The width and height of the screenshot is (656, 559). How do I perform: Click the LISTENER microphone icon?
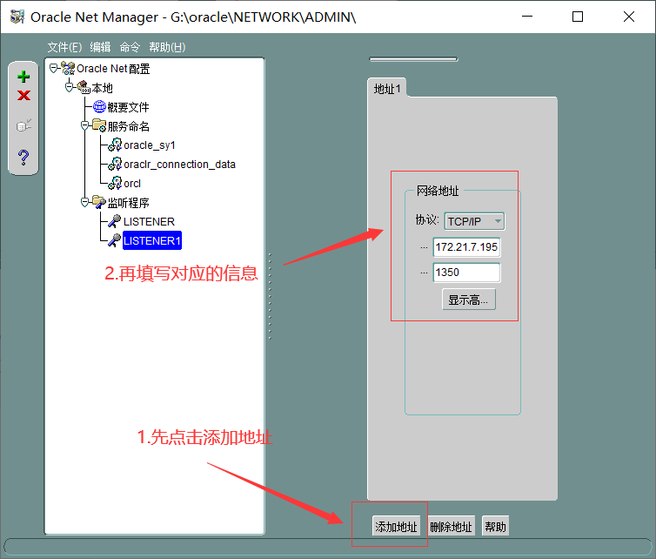tap(114, 221)
